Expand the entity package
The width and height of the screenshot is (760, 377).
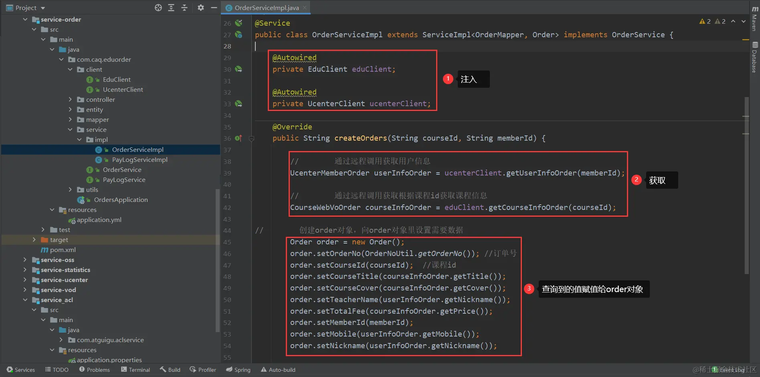(70, 109)
